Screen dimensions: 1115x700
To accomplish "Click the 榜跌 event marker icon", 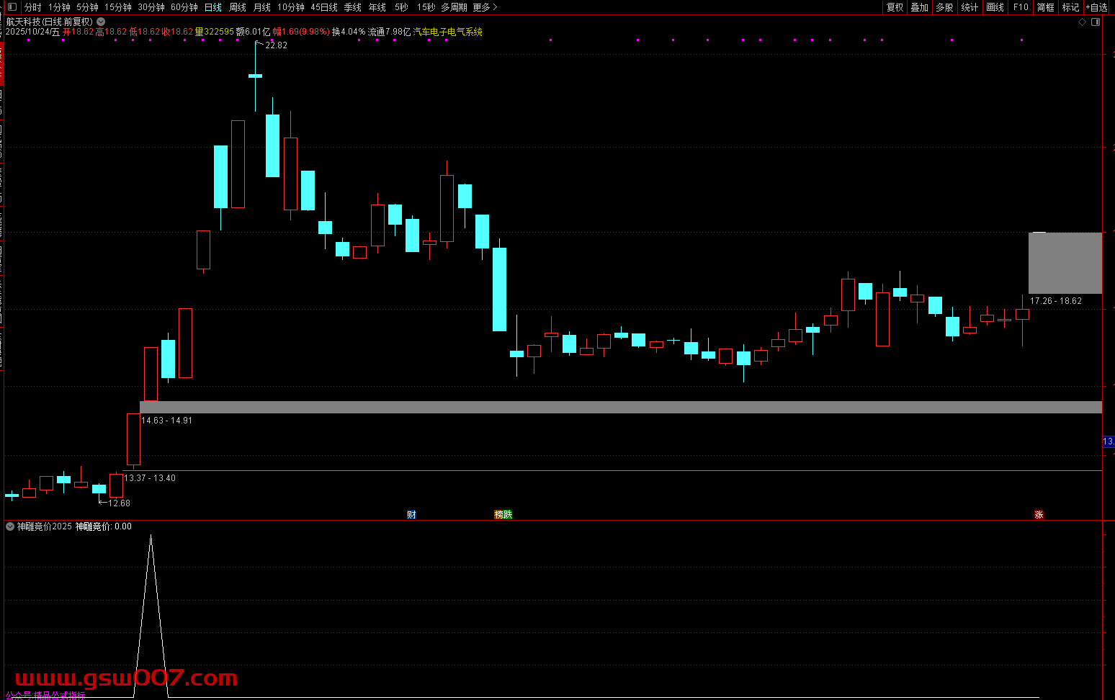I will click(503, 514).
